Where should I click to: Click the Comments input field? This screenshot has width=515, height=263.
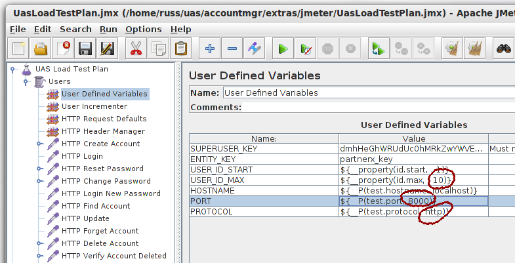pyautogui.click(x=379, y=108)
